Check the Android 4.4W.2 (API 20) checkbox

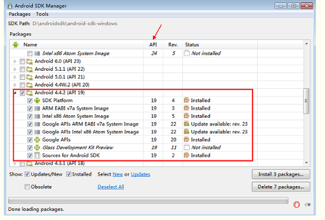[23, 85]
